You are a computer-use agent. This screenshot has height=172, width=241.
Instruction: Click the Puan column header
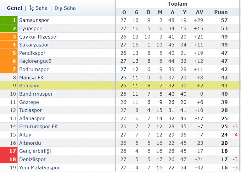(221, 12)
